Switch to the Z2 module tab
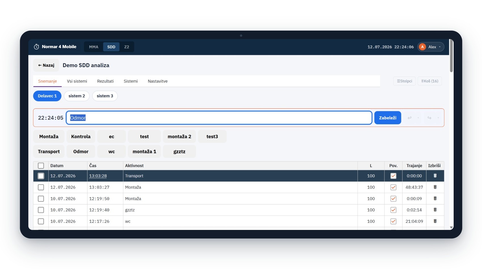Viewport: 482px width, 269px height. pyautogui.click(x=127, y=47)
